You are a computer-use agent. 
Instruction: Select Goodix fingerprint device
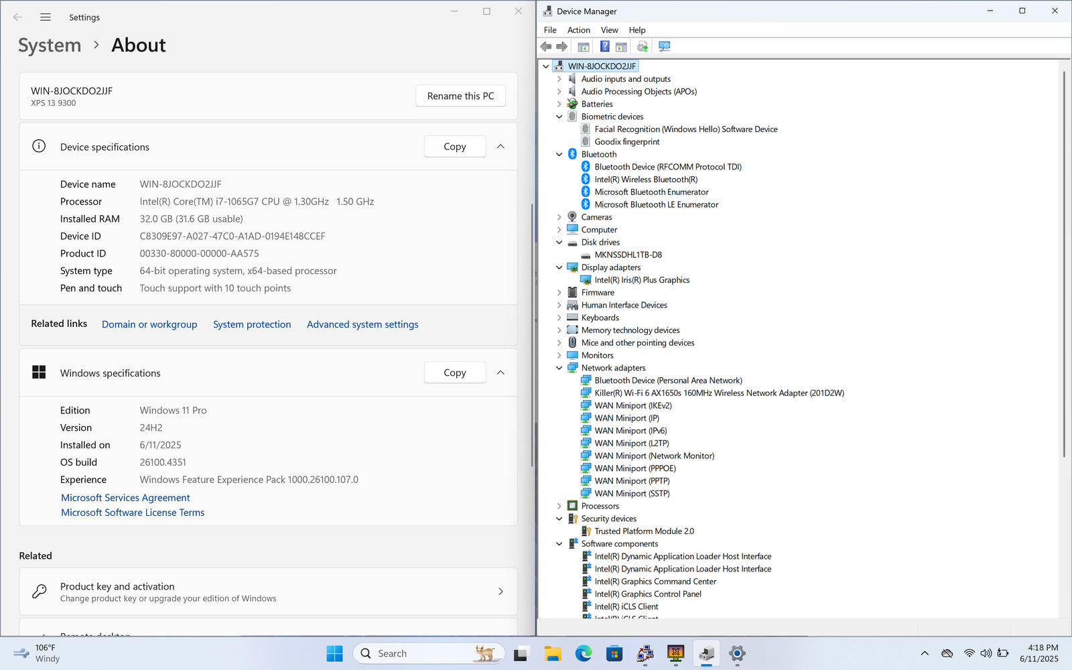[x=626, y=141]
